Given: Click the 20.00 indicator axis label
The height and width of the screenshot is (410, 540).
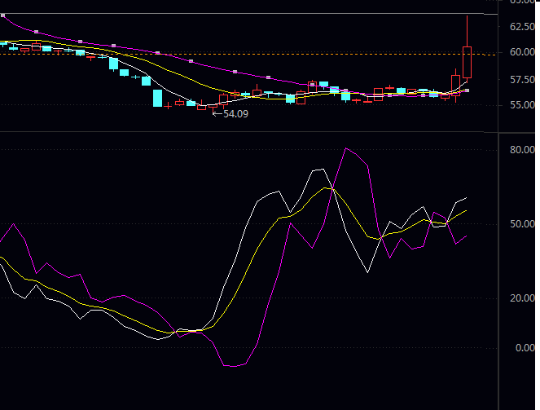Looking at the screenshot, I should pyautogui.click(x=522, y=298).
